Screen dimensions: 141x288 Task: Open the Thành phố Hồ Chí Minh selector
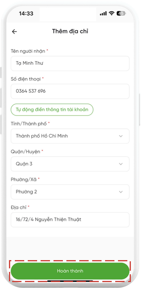(70, 136)
